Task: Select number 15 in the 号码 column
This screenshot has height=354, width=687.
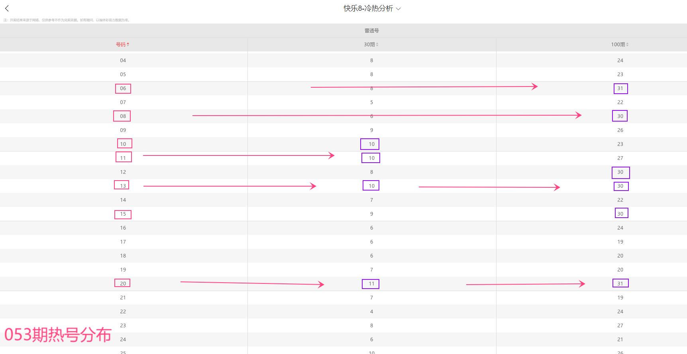Action: pyautogui.click(x=123, y=214)
